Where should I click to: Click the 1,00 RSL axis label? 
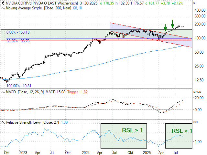198,142
